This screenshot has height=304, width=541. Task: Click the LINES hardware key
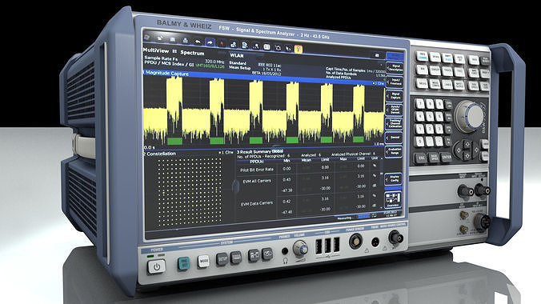click(447, 85)
